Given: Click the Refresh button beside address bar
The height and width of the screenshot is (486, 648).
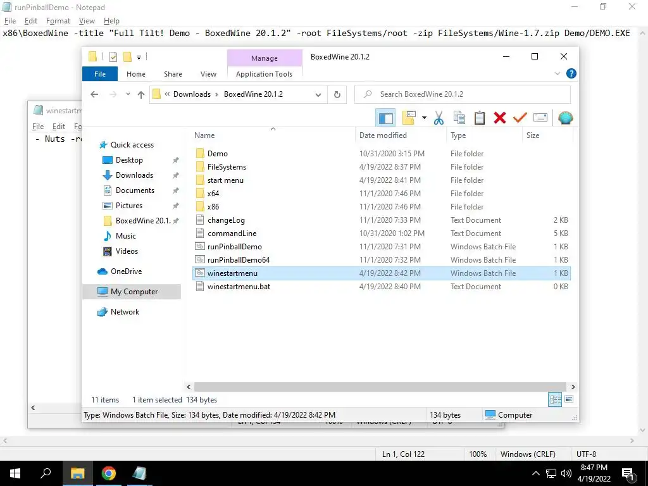Looking at the screenshot, I should coord(337,95).
